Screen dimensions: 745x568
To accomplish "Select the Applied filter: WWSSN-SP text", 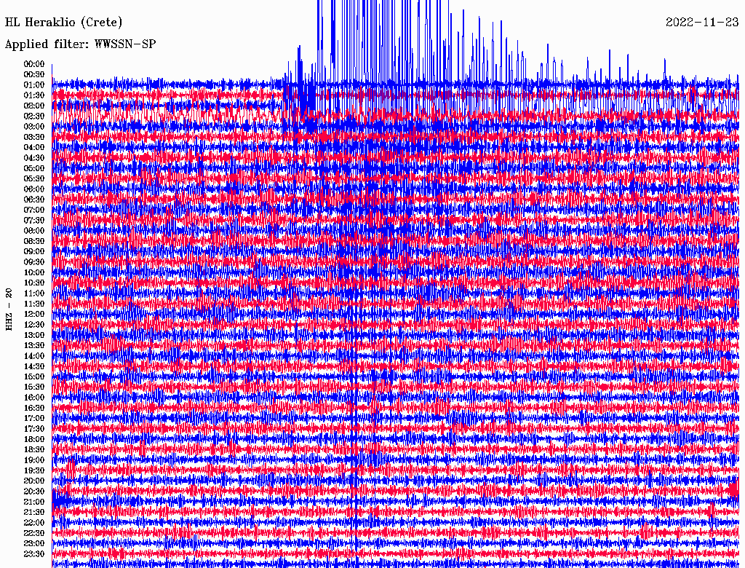I will [x=80, y=44].
